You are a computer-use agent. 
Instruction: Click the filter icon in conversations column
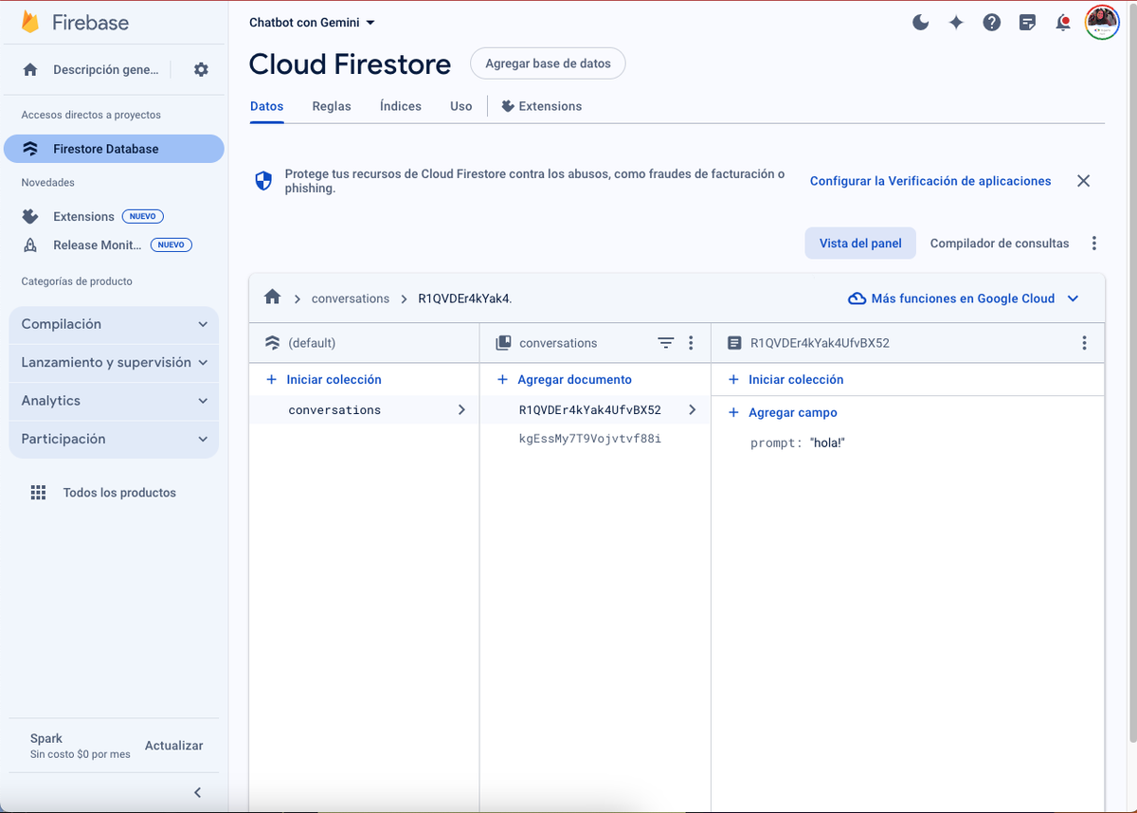coord(666,343)
